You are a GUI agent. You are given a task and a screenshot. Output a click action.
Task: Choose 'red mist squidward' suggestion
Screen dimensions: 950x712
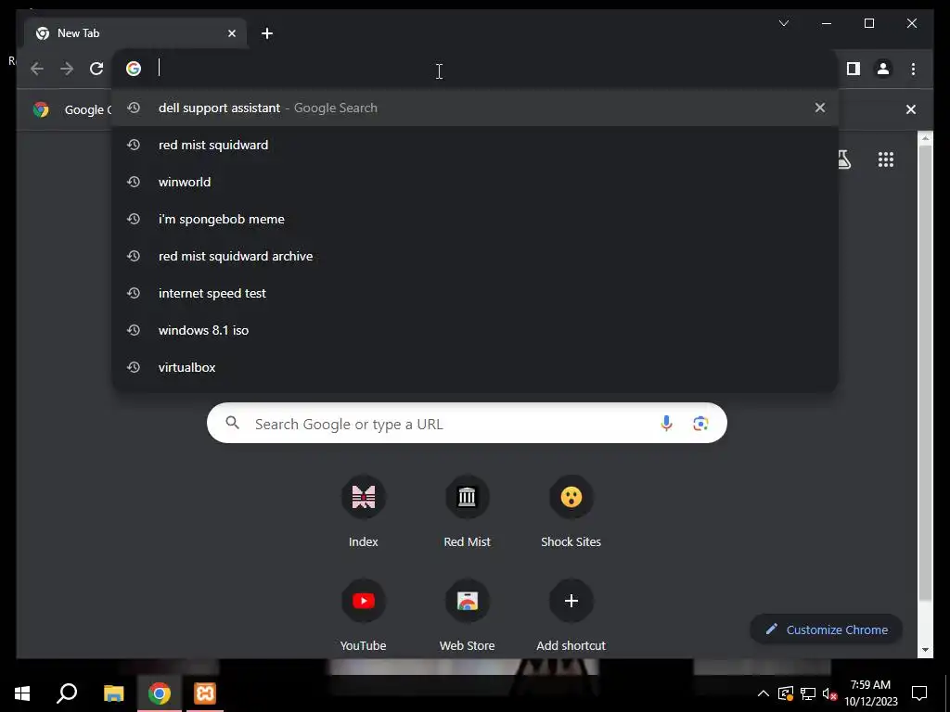click(x=475, y=145)
